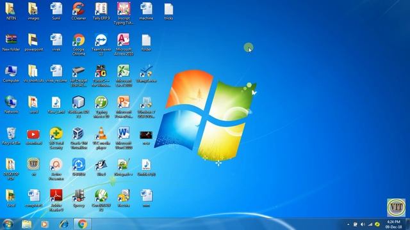Select the NITIN user folder

[11, 11]
